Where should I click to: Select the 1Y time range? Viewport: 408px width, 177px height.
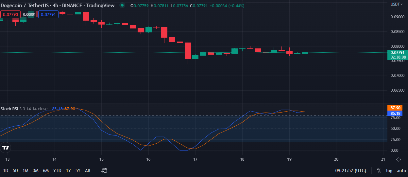click(x=68, y=170)
